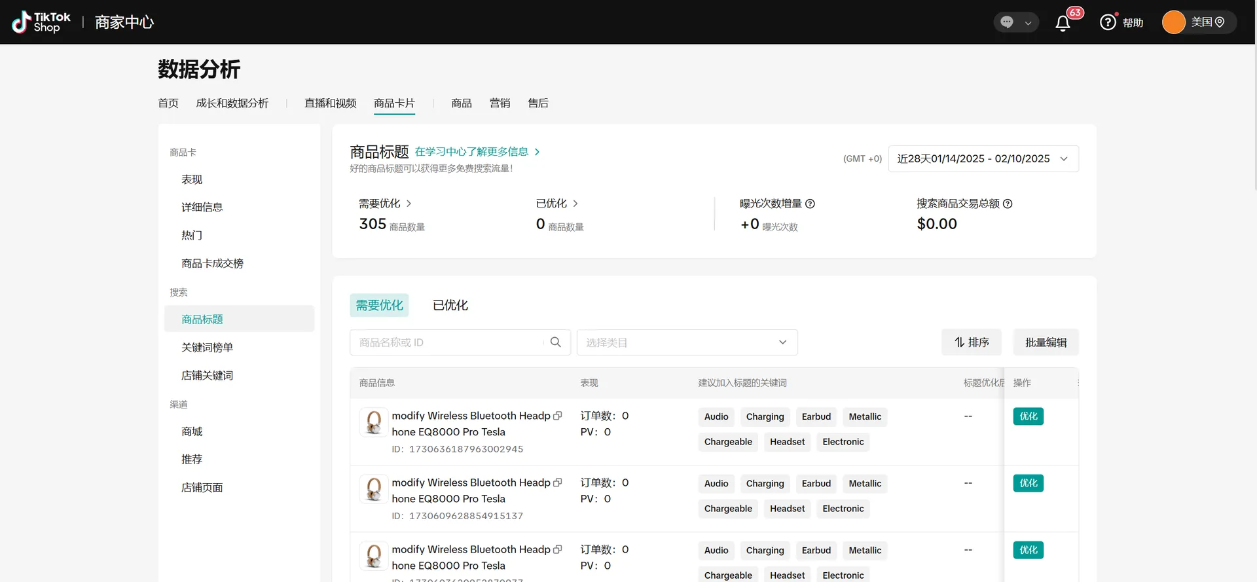Click the 排序 sort button

(x=972, y=342)
